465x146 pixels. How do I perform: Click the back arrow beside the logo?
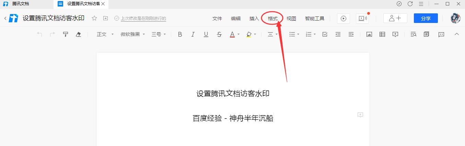[x=5, y=19]
